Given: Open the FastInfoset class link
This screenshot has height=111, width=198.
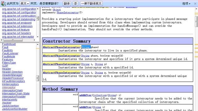Looking at the screenshot, I should click(x=9, y=44).
